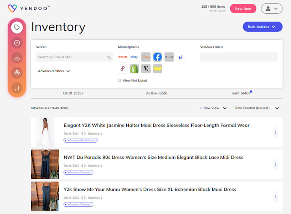Open options menu for Du Paradis dress
The height and width of the screenshot is (214, 291).
tap(276, 164)
